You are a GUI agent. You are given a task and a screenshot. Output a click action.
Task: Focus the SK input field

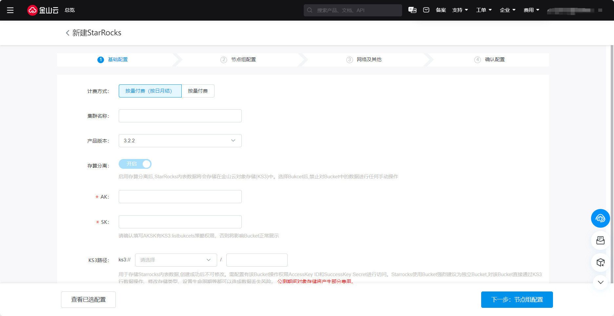point(180,222)
